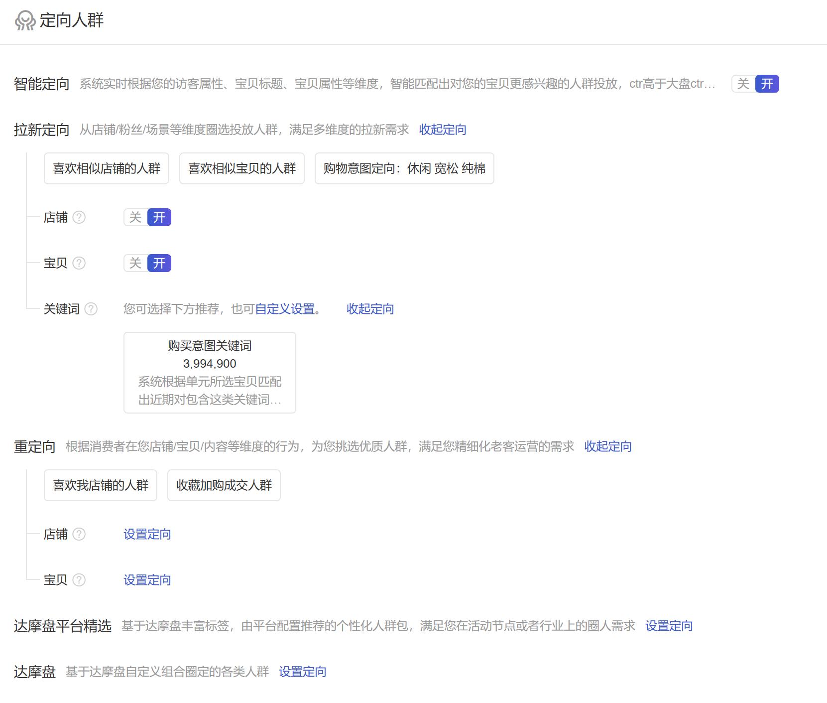Click help icon beside 宝贝 under 重定向
Viewport: 827px width, 703px height.
(78, 579)
